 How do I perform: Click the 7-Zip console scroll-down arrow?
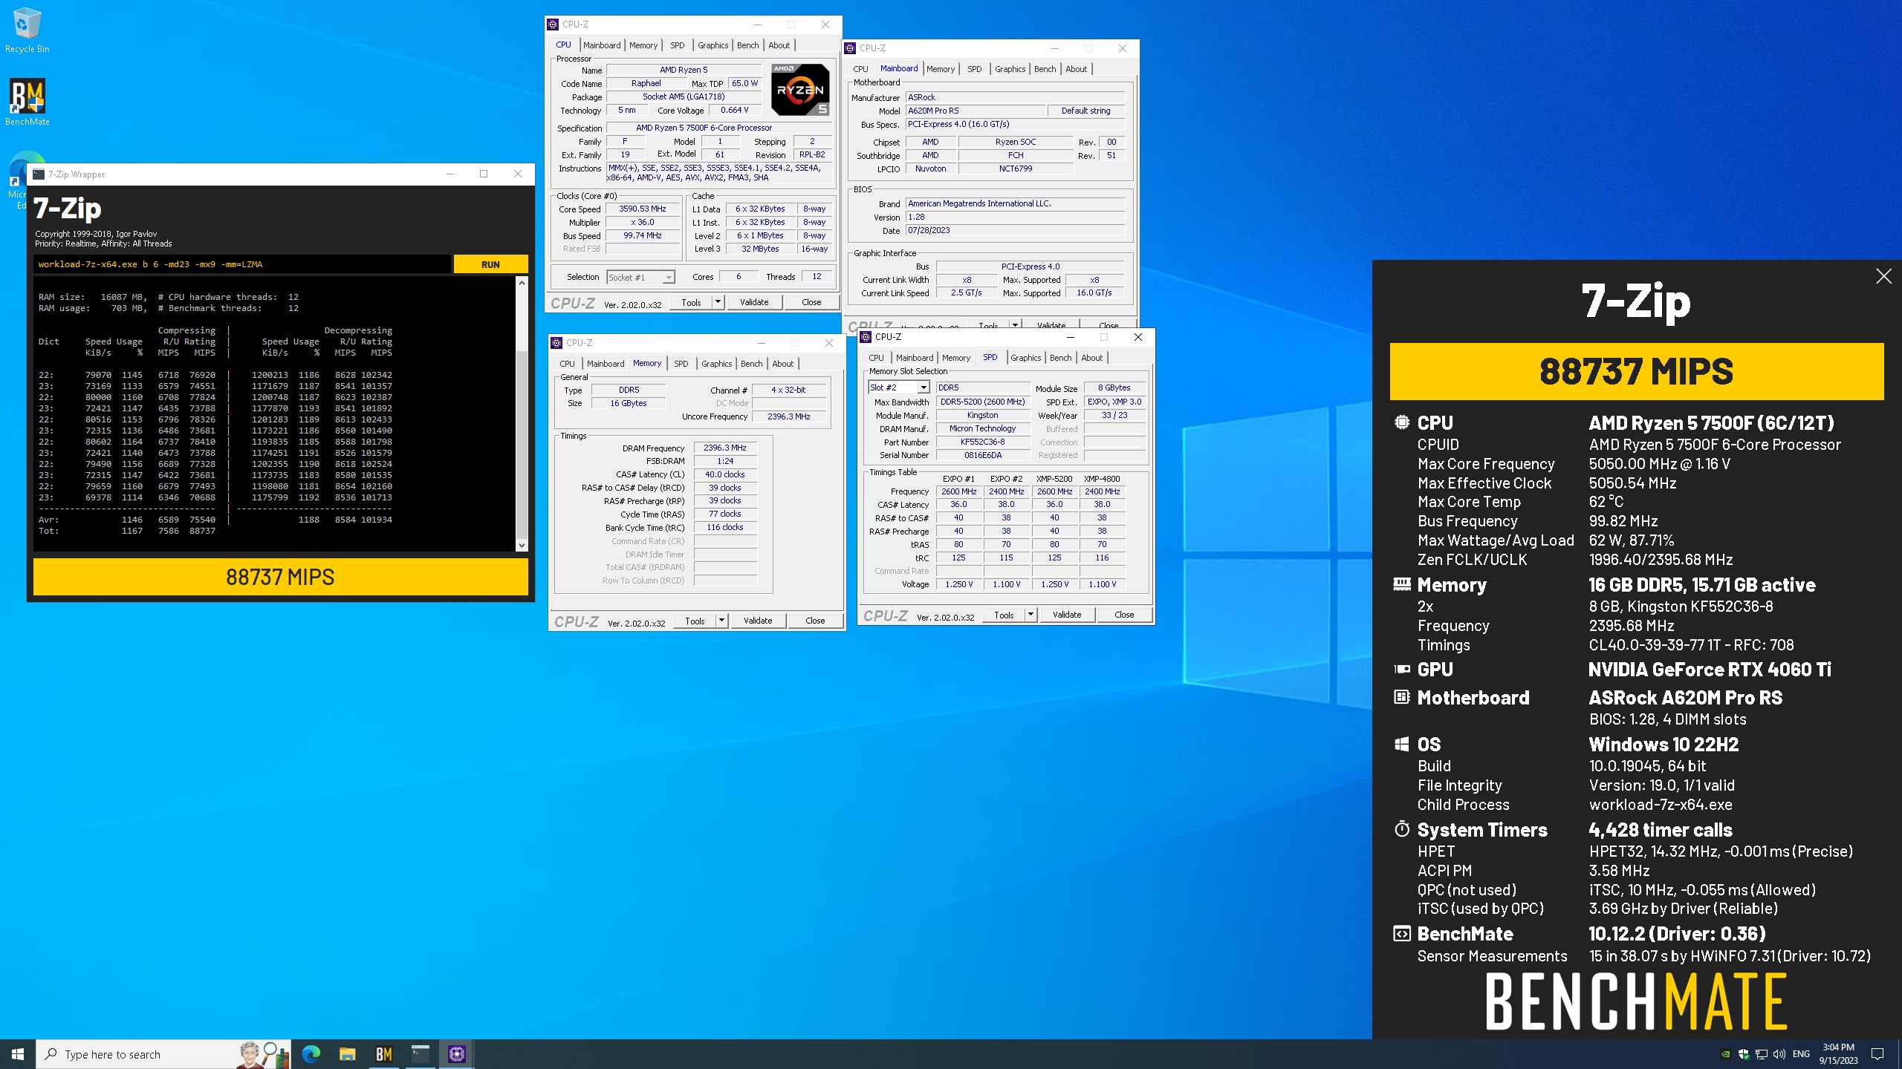coord(522,545)
